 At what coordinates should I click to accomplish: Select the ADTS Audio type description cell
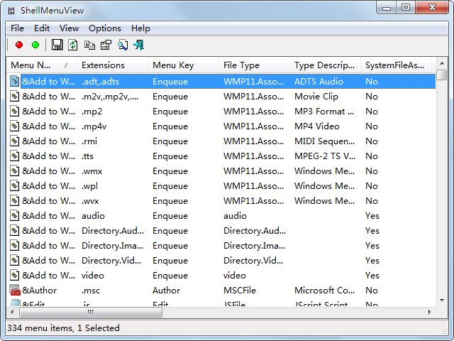click(319, 82)
